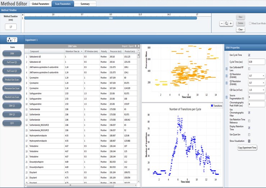Open the Global Parameters tab
This screenshot has height=188, width=266.
[x=40, y=4]
